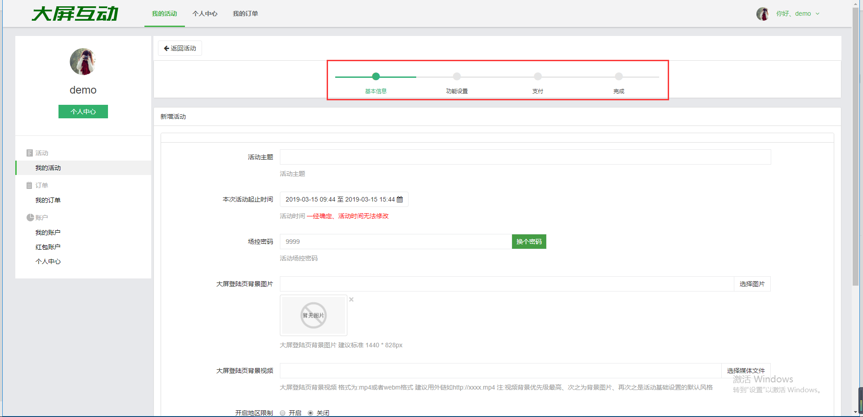Expand the demo user dropdown arrow

(818, 14)
